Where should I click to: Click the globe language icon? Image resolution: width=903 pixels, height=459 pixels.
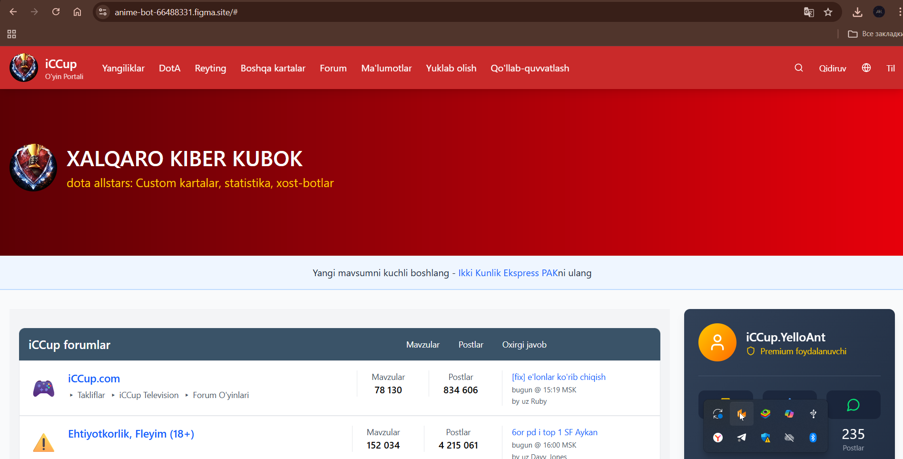pos(866,68)
